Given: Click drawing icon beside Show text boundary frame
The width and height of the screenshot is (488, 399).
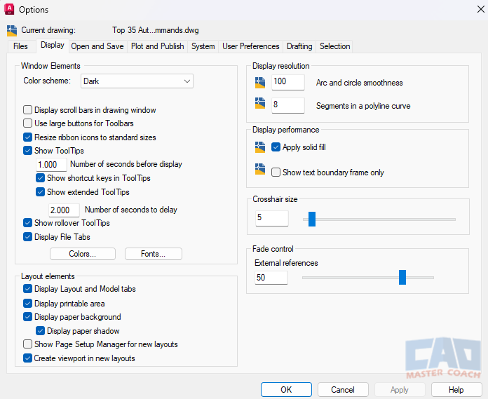Looking at the screenshot, I should click(x=260, y=169).
